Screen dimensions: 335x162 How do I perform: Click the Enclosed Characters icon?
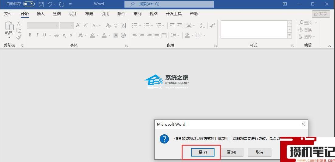point(123,35)
